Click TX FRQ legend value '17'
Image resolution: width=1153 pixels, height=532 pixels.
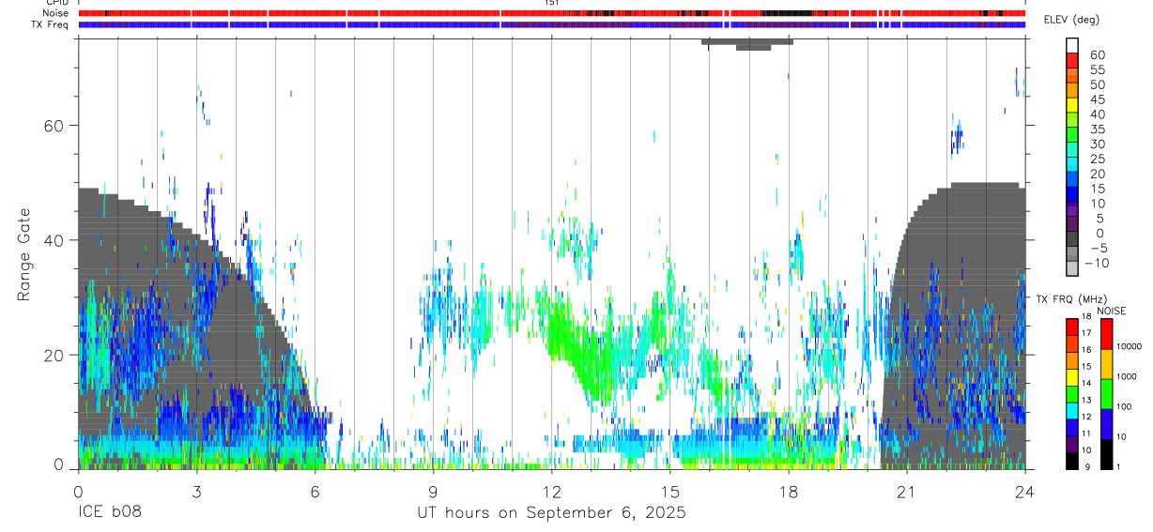[x=1086, y=333]
